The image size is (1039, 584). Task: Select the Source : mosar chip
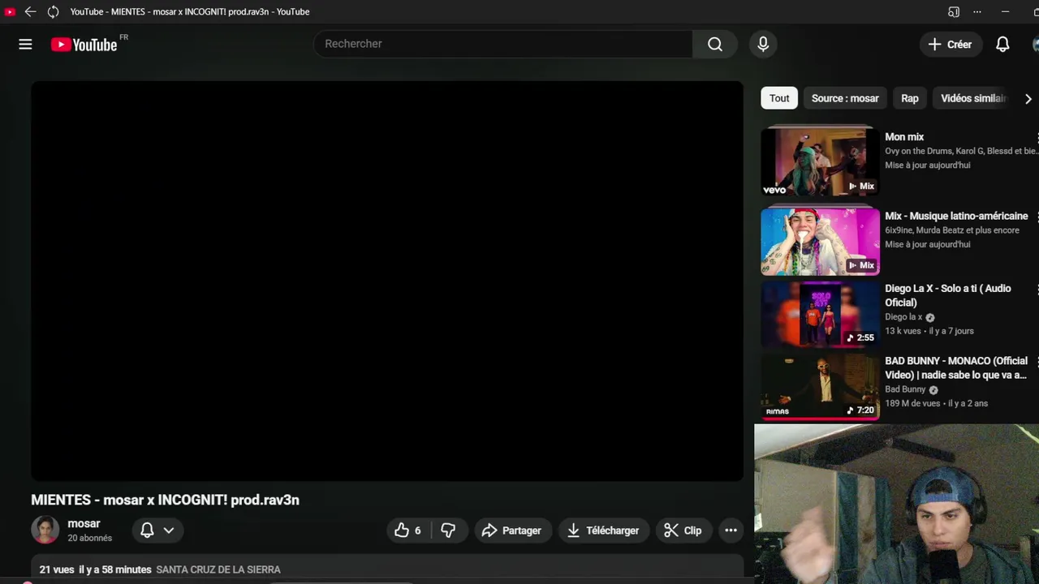pos(845,98)
